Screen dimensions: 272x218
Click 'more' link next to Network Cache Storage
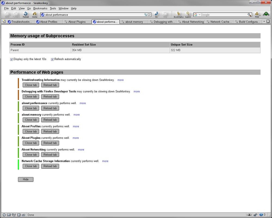(x=105, y=161)
